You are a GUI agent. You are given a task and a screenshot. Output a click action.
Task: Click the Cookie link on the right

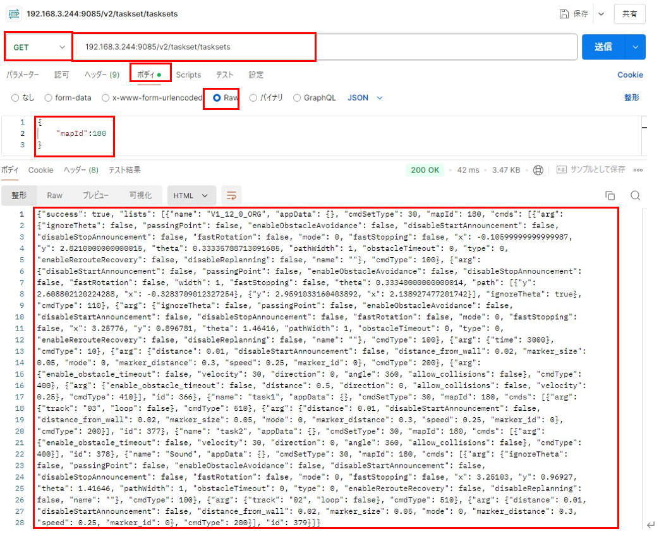coord(630,75)
